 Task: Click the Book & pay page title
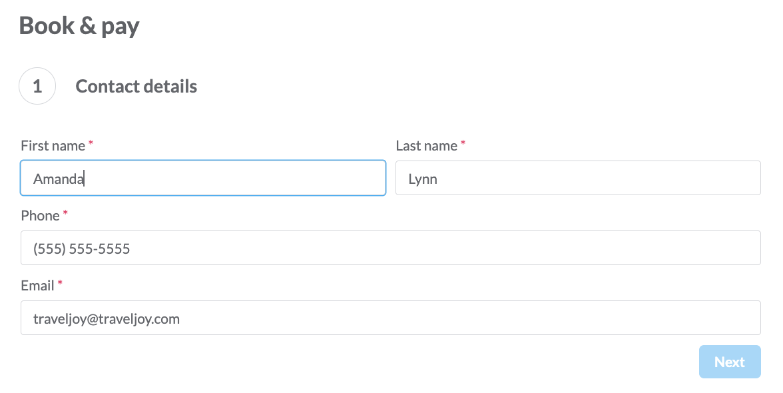point(79,26)
